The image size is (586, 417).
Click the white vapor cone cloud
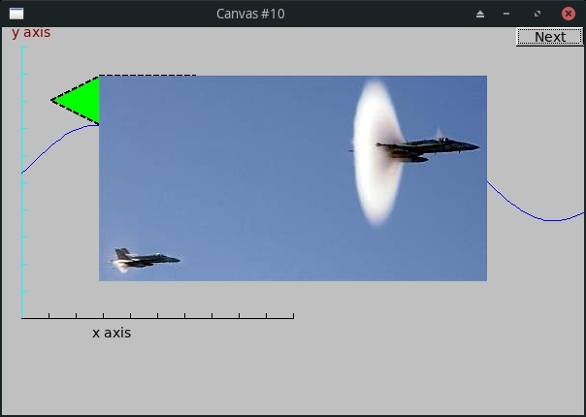[376, 153]
